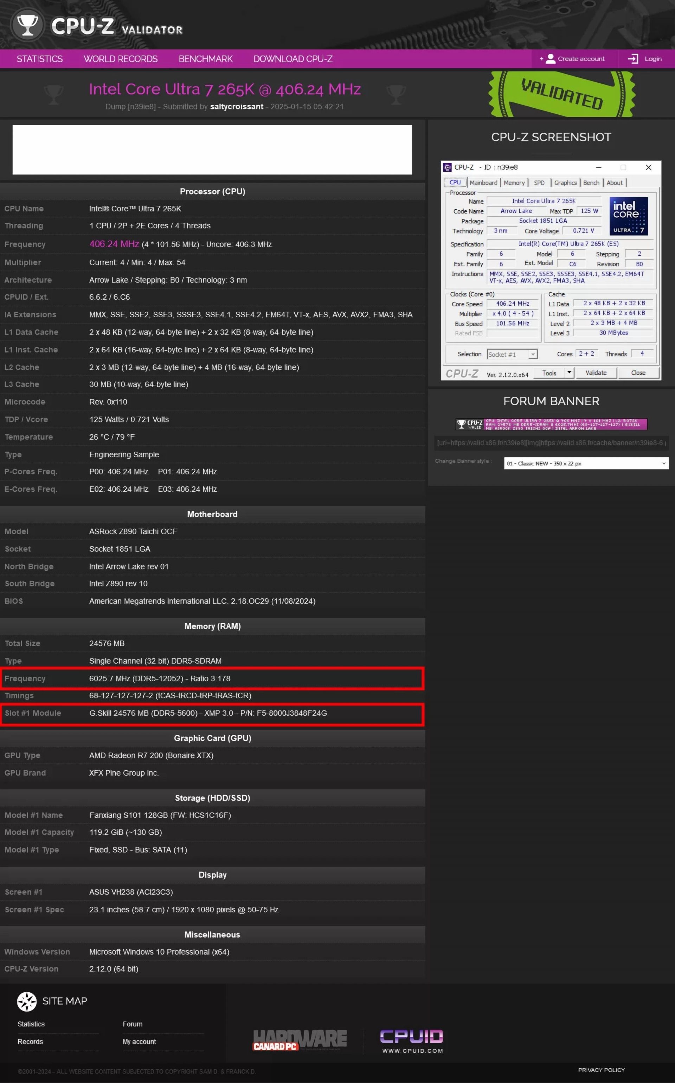Select the Graphics tab in CPU-Z window
The height and width of the screenshot is (1083, 675).
click(566, 183)
